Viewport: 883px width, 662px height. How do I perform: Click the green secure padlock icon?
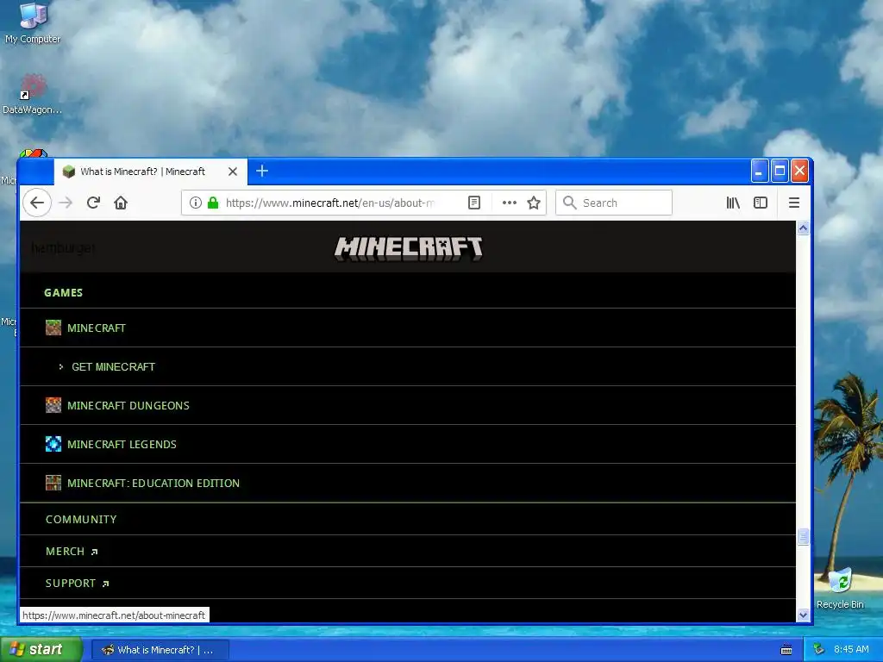(x=213, y=203)
